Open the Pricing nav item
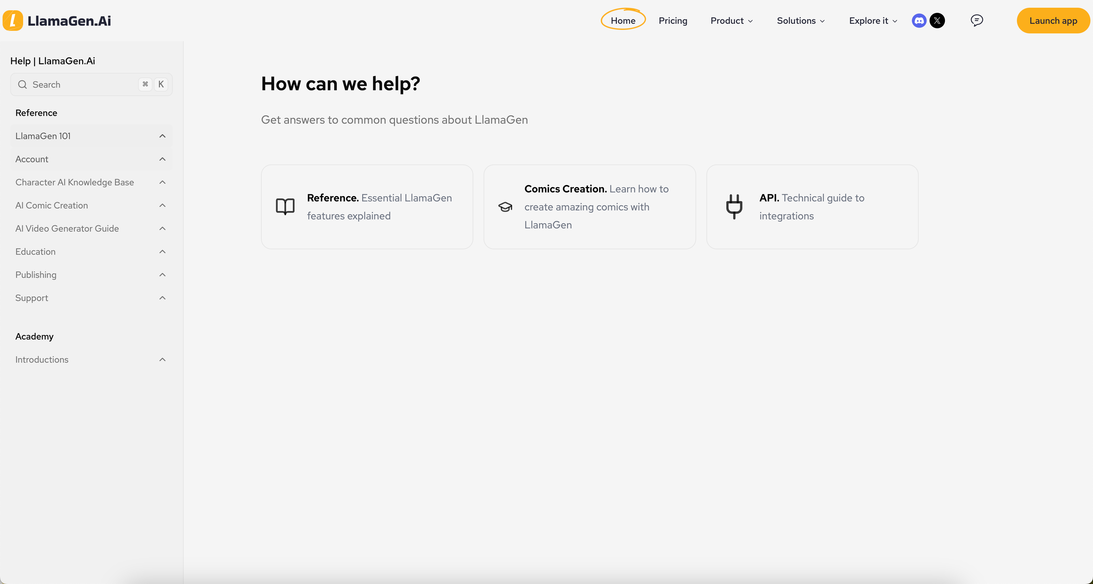1093x584 pixels. click(x=672, y=20)
